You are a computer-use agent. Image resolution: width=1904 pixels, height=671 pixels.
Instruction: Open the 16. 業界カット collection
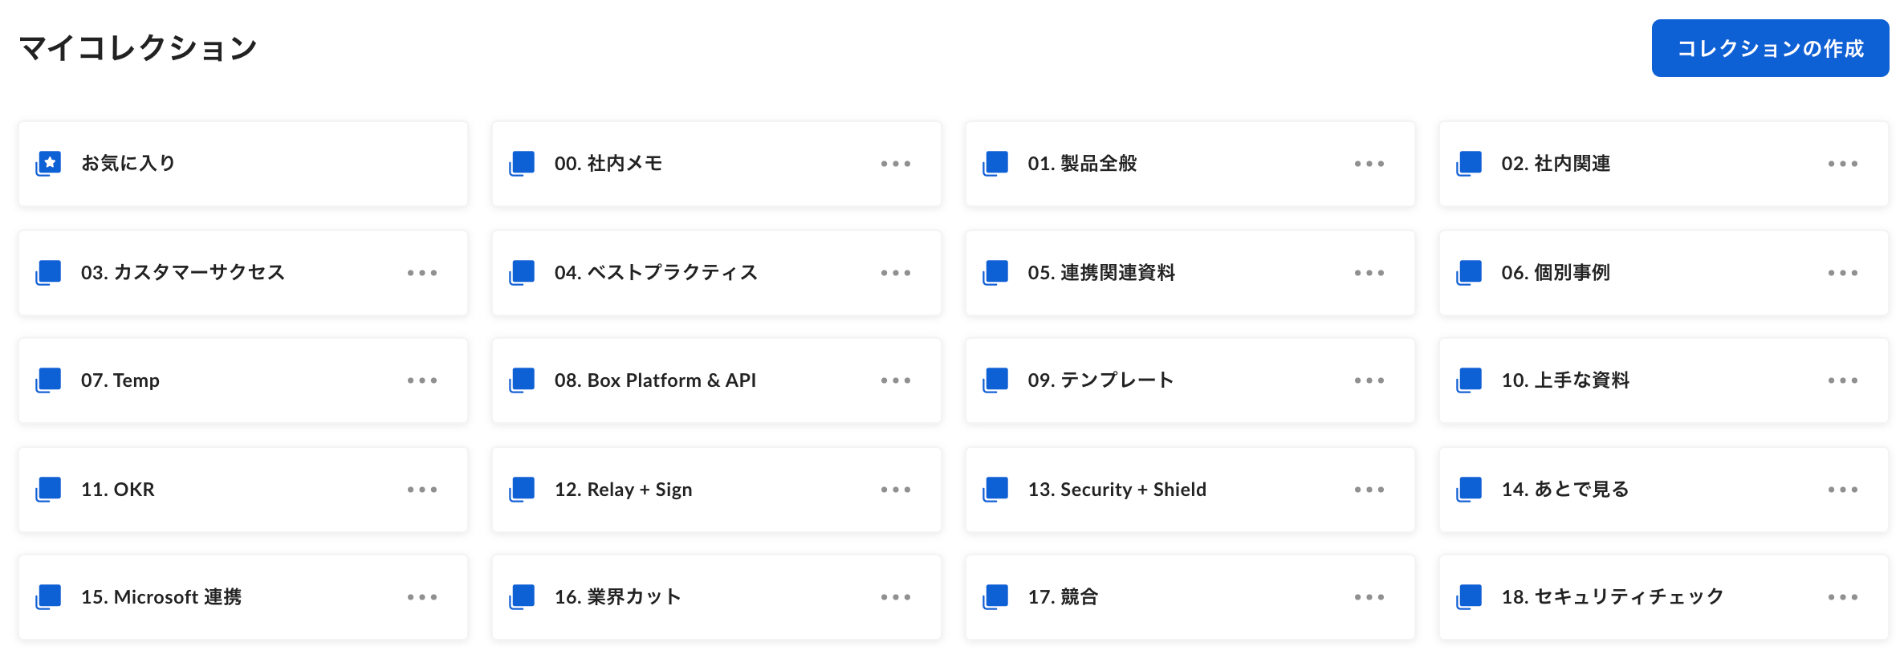(616, 596)
